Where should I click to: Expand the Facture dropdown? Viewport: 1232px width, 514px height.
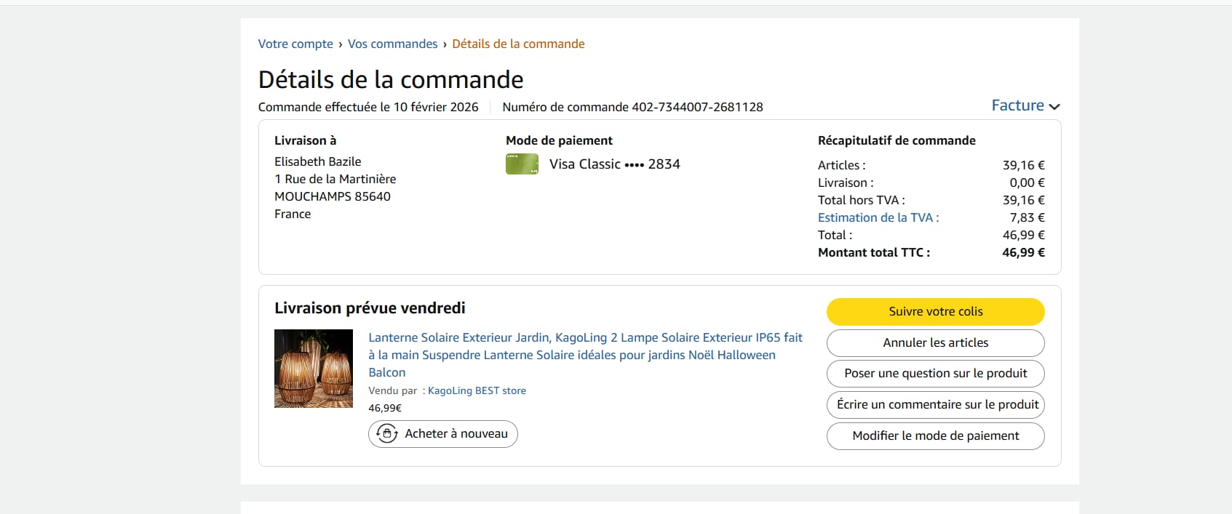click(1025, 105)
